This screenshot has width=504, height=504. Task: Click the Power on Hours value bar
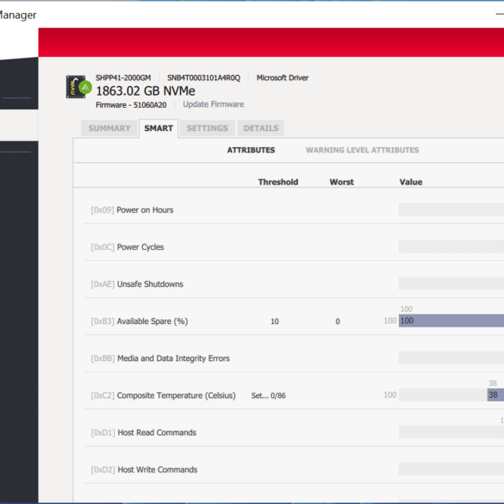coord(451,209)
